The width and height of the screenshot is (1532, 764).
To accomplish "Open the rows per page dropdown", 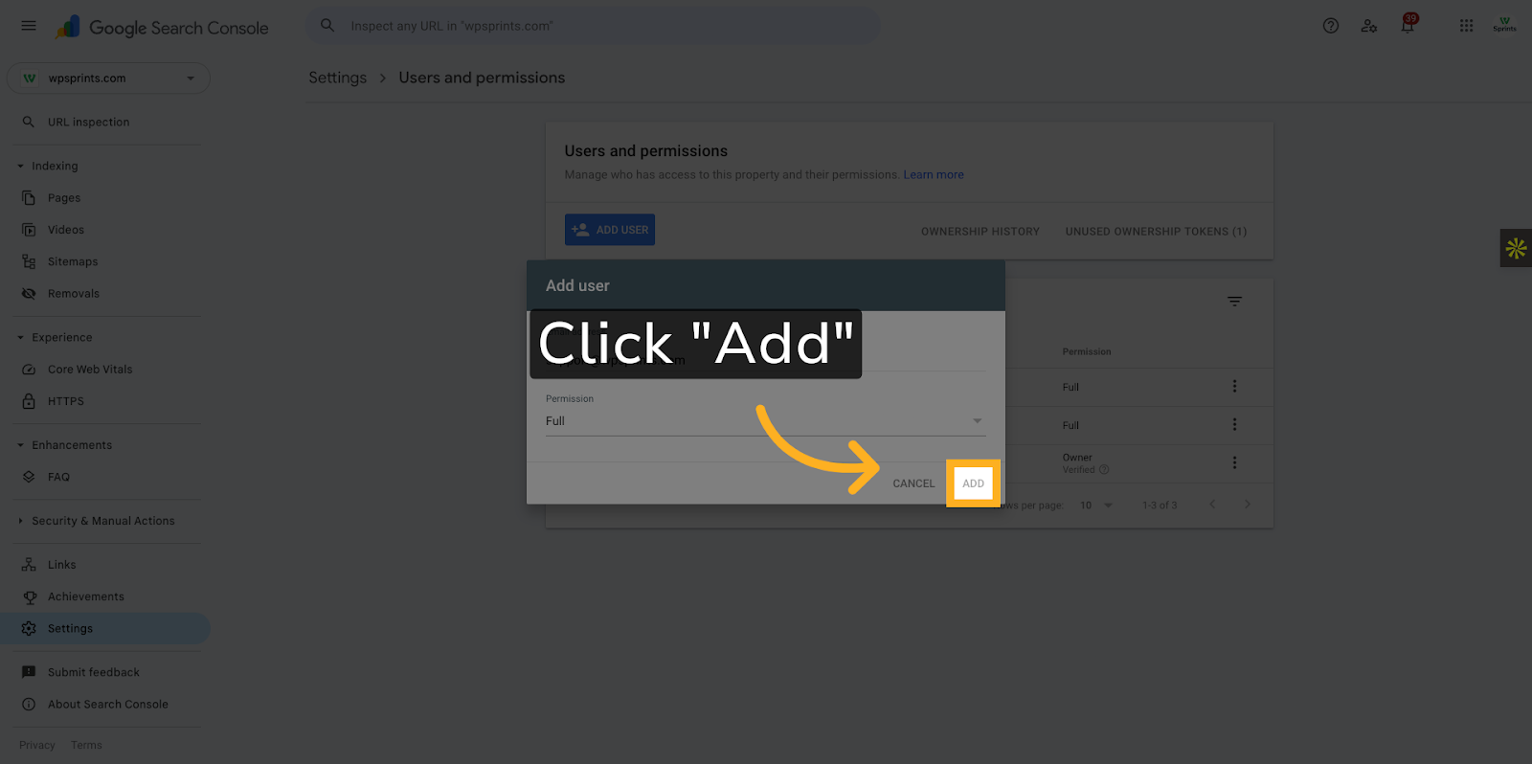I will click(1096, 506).
